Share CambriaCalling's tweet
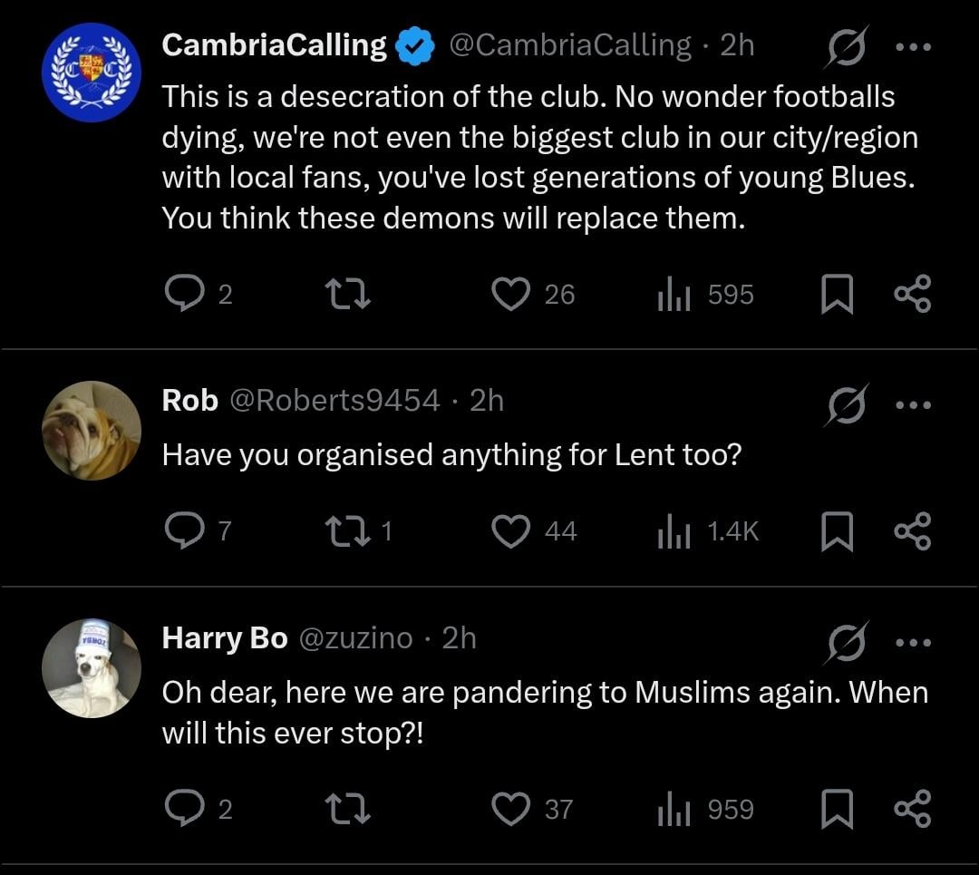This screenshot has height=875, width=979. point(912,295)
